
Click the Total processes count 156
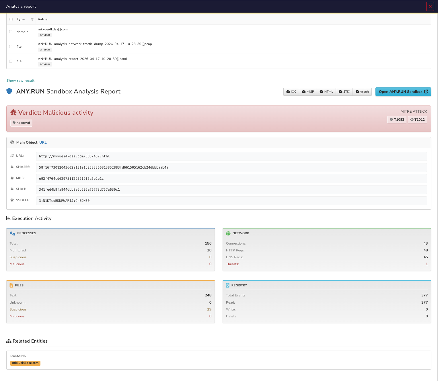click(208, 243)
